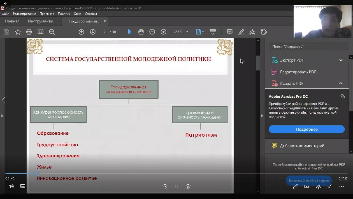This screenshot has width=353, height=199.
Task: Zoom out with the minus icon
Action: point(152,32)
